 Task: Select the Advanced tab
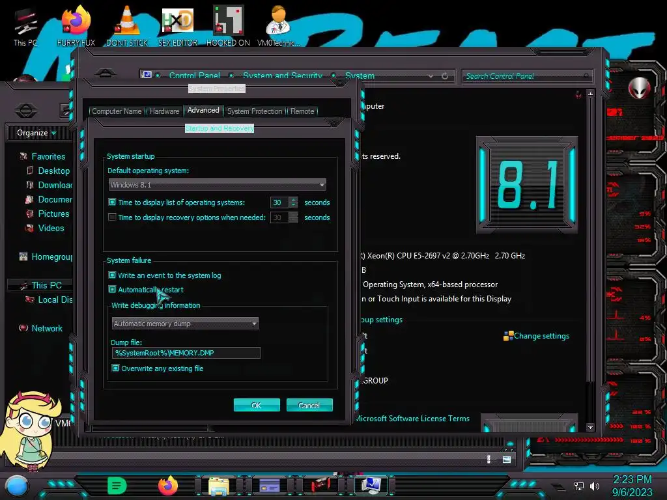203,110
